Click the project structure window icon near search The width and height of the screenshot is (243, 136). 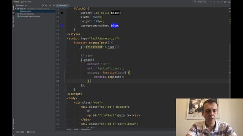[225, 2]
